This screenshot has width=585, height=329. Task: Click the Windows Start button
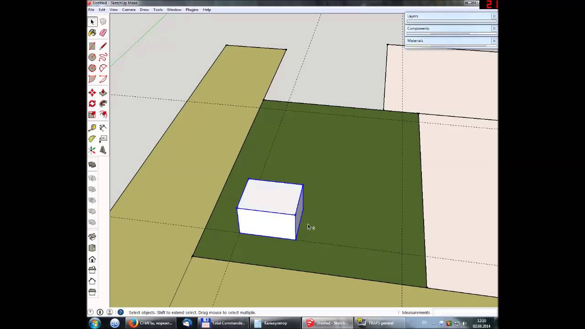pos(95,323)
